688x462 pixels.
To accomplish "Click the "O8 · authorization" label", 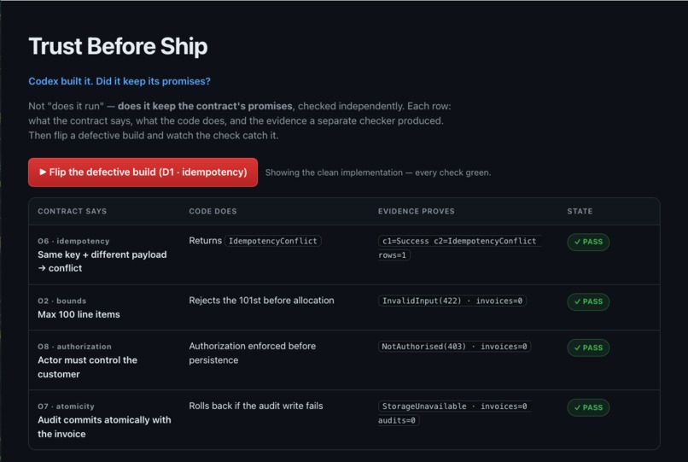I will click(74, 347).
